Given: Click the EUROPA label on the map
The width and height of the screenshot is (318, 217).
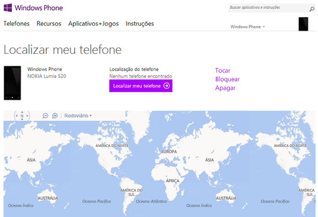Looking at the screenshot, I should pyautogui.click(x=169, y=152).
